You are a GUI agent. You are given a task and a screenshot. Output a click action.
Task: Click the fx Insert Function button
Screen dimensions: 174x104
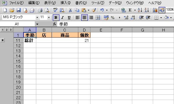pyautogui.click(x=55, y=24)
